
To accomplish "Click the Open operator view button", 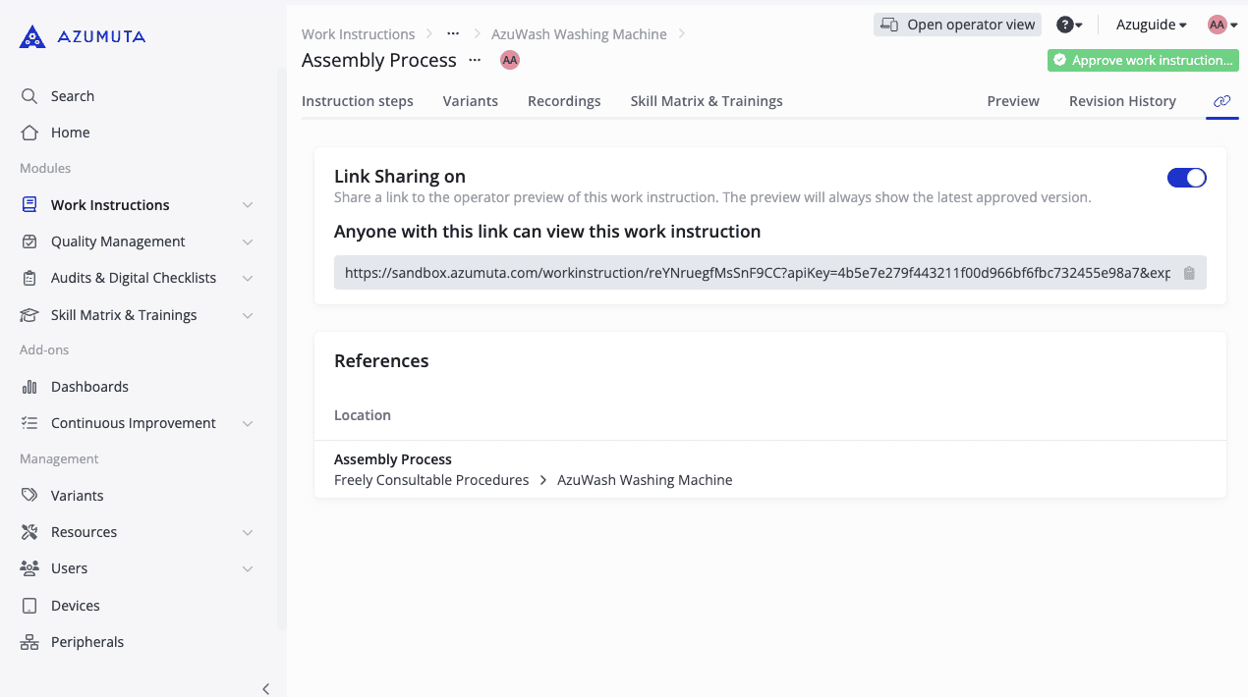I will [957, 25].
